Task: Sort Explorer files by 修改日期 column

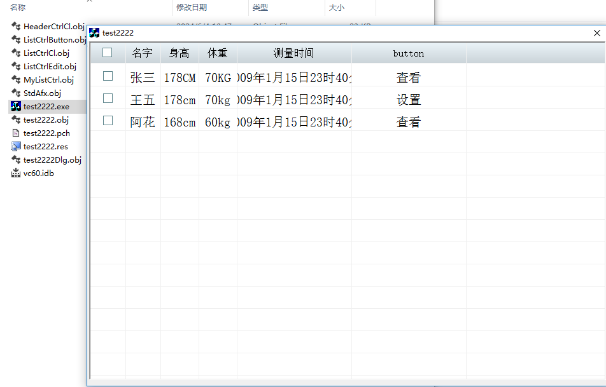Action: (192, 7)
